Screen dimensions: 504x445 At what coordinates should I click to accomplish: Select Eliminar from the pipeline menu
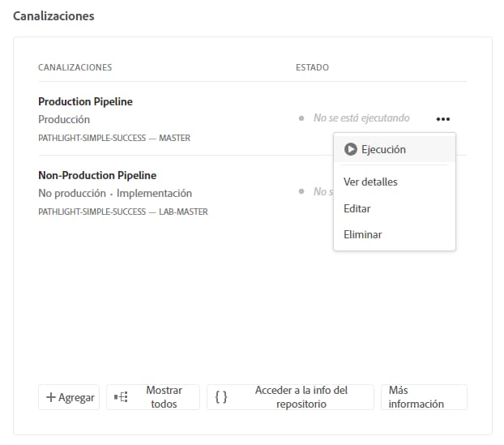[x=362, y=234]
